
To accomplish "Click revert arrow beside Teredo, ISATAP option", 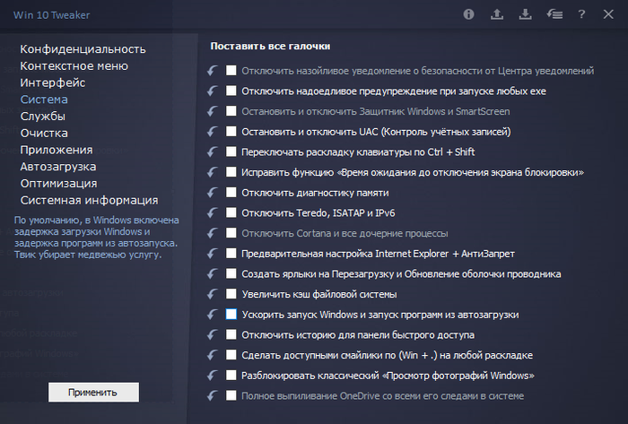I will click(212, 213).
